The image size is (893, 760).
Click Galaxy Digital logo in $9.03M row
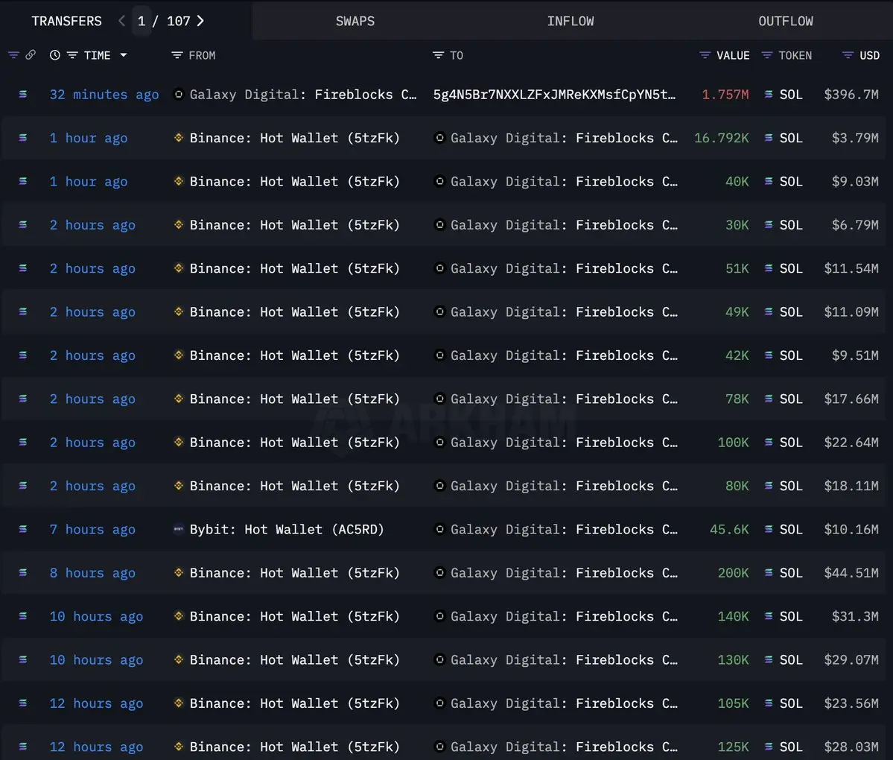click(439, 181)
